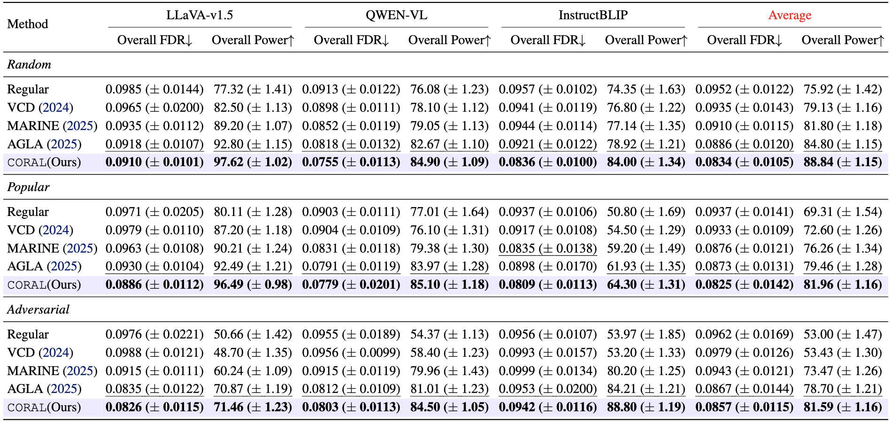This screenshot has width=892, height=423.
Task: Click Overall FDR↓ header under InstructBLIP
Action: pyautogui.click(x=548, y=40)
